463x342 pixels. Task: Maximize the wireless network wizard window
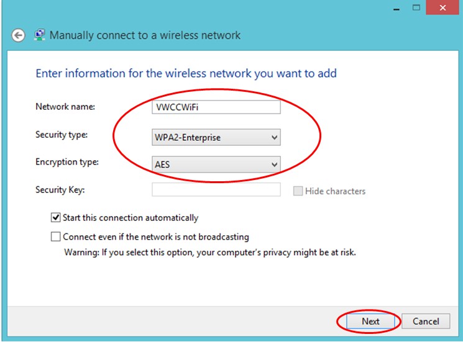pos(416,7)
